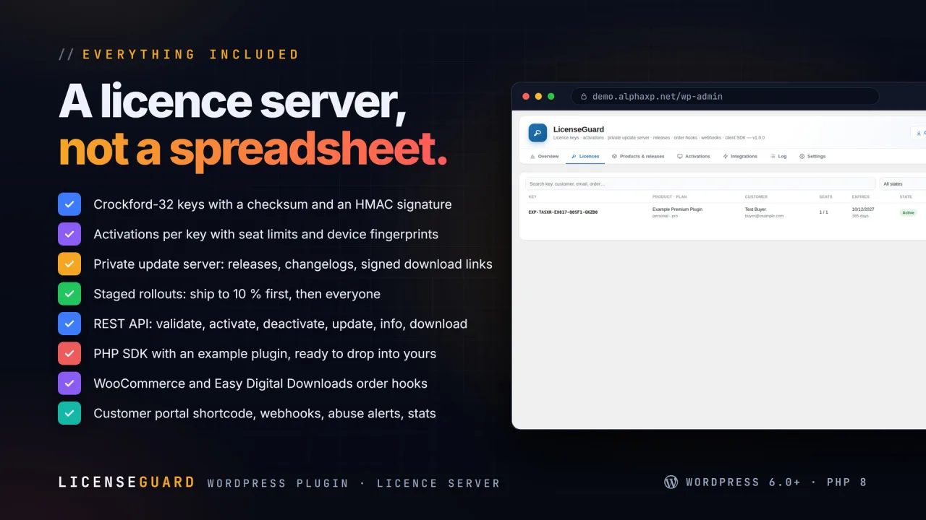The image size is (926, 520).
Task: Click the Activations monitor icon
Action: (680, 156)
